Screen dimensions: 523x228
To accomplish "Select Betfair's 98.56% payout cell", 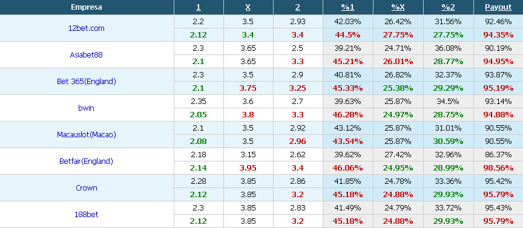I will pos(498,168).
